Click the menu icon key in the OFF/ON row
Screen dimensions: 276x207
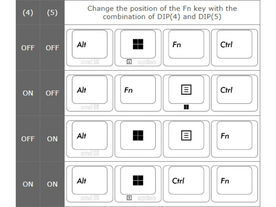[x=186, y=135]
